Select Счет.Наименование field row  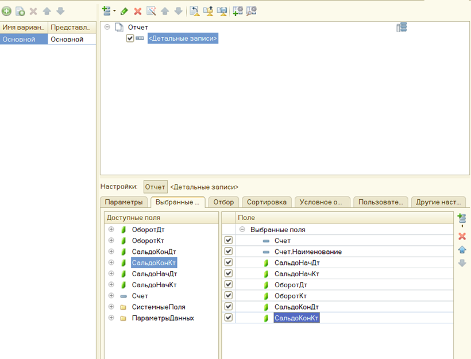tap(338, 252)
